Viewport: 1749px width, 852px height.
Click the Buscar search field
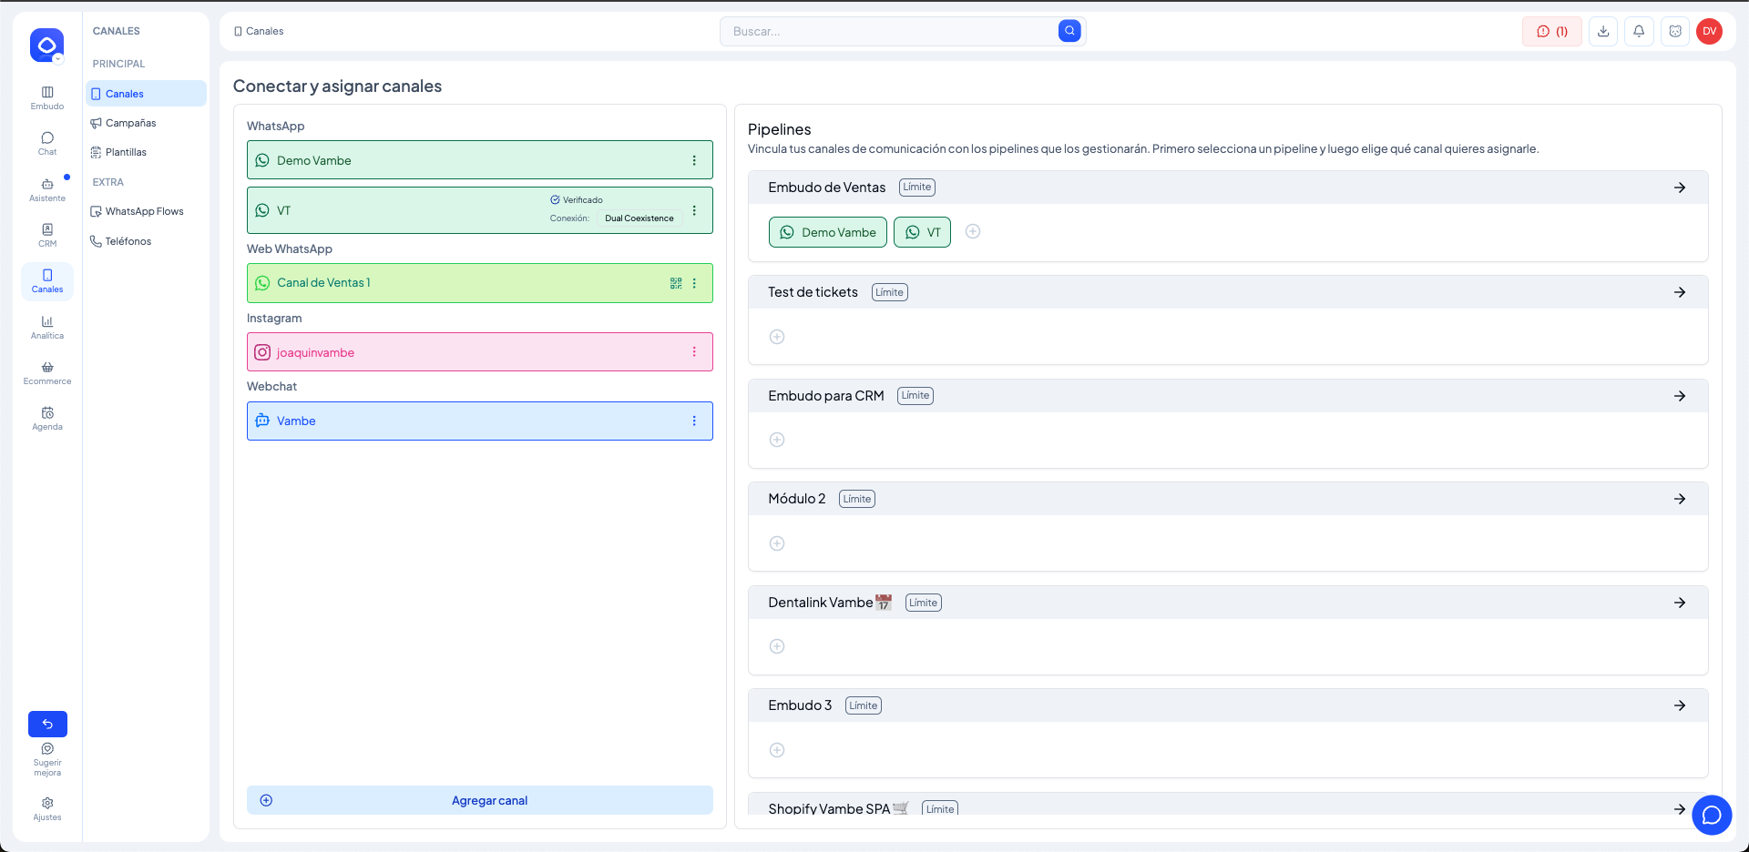[x=888, y=31]
